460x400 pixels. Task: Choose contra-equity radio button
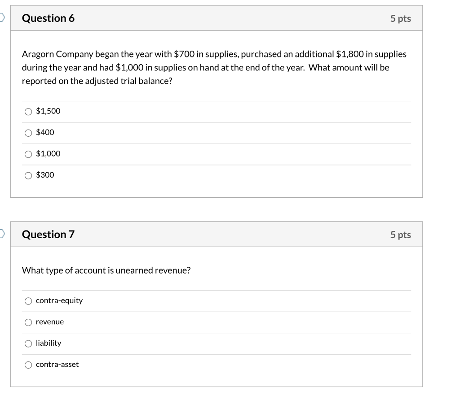click(x=28, y=301)
